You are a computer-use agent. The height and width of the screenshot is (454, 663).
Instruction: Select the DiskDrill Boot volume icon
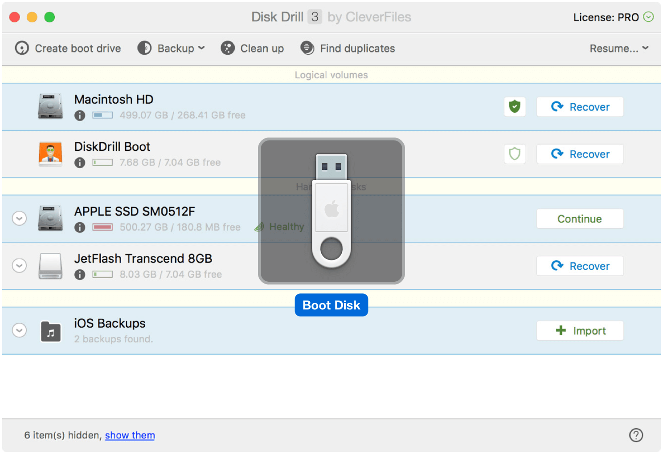[x=50, y=154]
